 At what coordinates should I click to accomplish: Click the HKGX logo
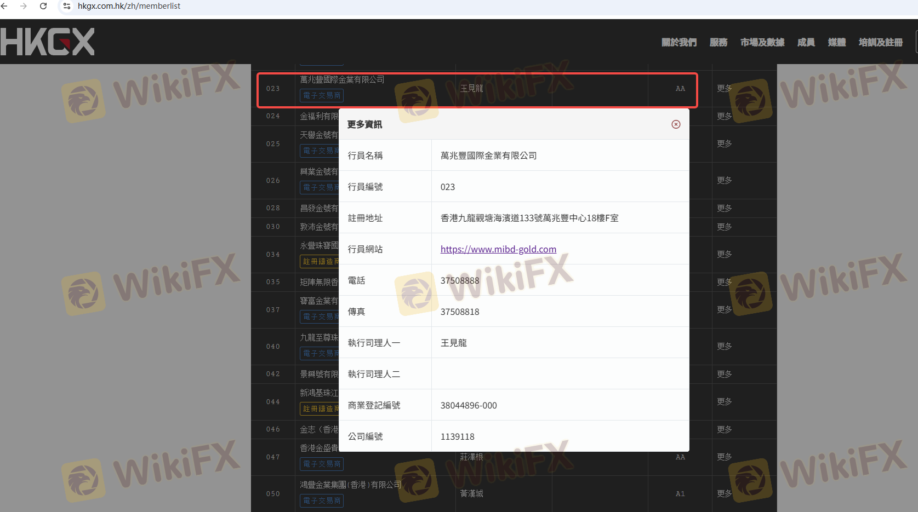(48, 42)
